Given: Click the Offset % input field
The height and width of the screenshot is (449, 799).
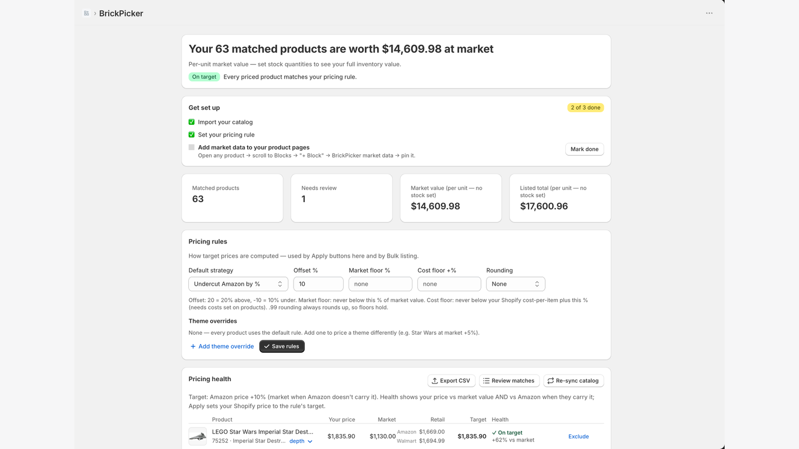Looking at the screenshot, I should click(x=318, y=284).
